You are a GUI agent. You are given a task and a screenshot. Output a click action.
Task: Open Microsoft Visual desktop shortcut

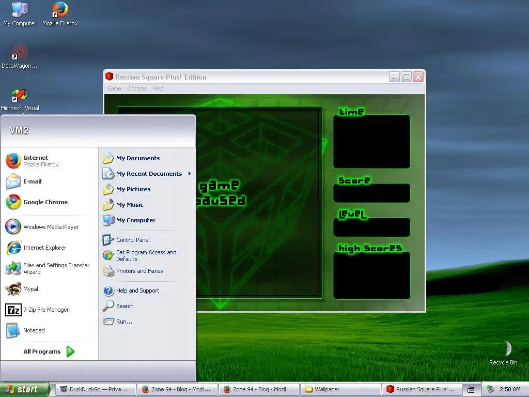click(20, 100)
